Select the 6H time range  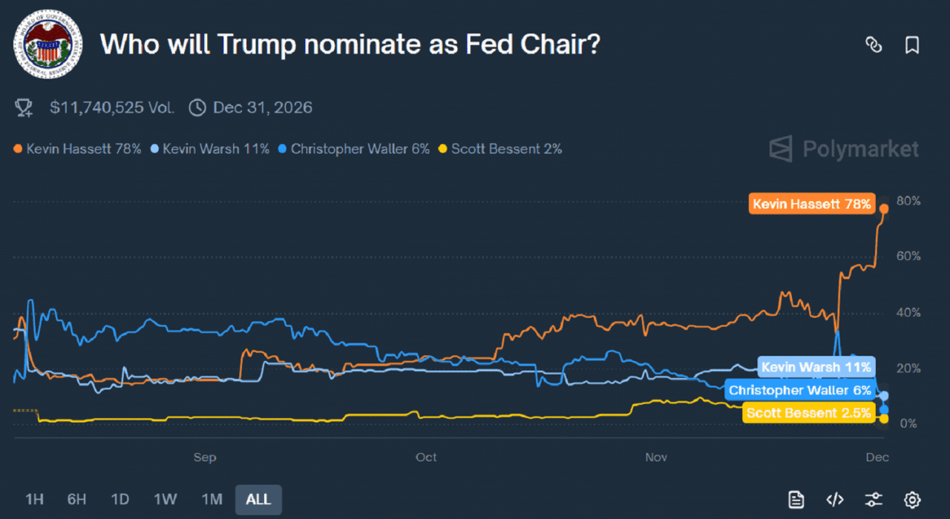coord(78,499)
